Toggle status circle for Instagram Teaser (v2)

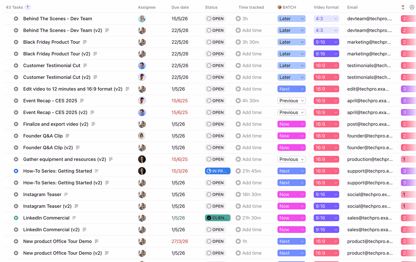point(16,206)
